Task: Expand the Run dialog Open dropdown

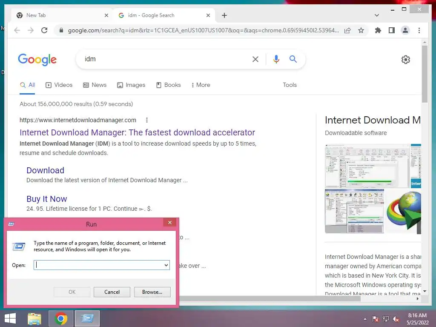Action: coord(166,265)
